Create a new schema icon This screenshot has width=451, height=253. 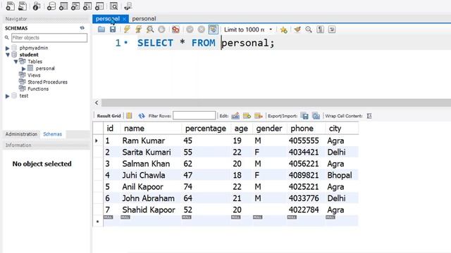click(x=51, y=6)
